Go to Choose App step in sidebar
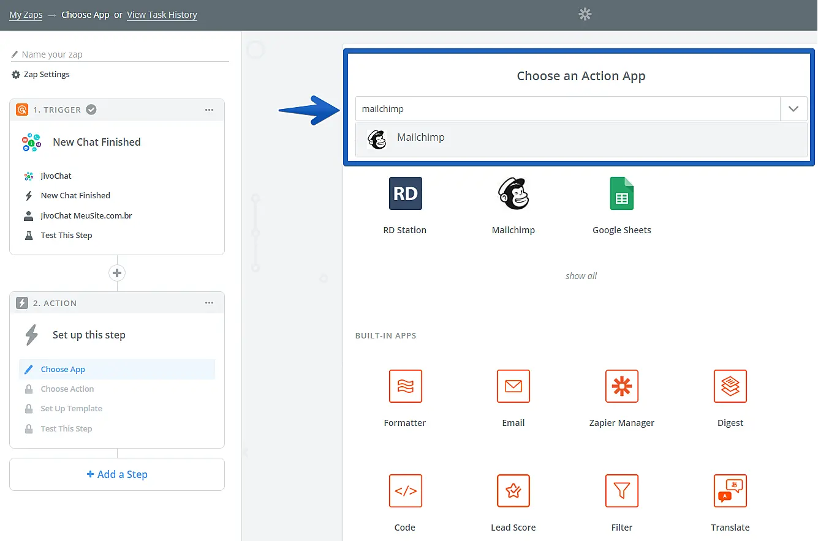Image resolution: width=818 pixels, height=541 pixels. pos(63,370)
